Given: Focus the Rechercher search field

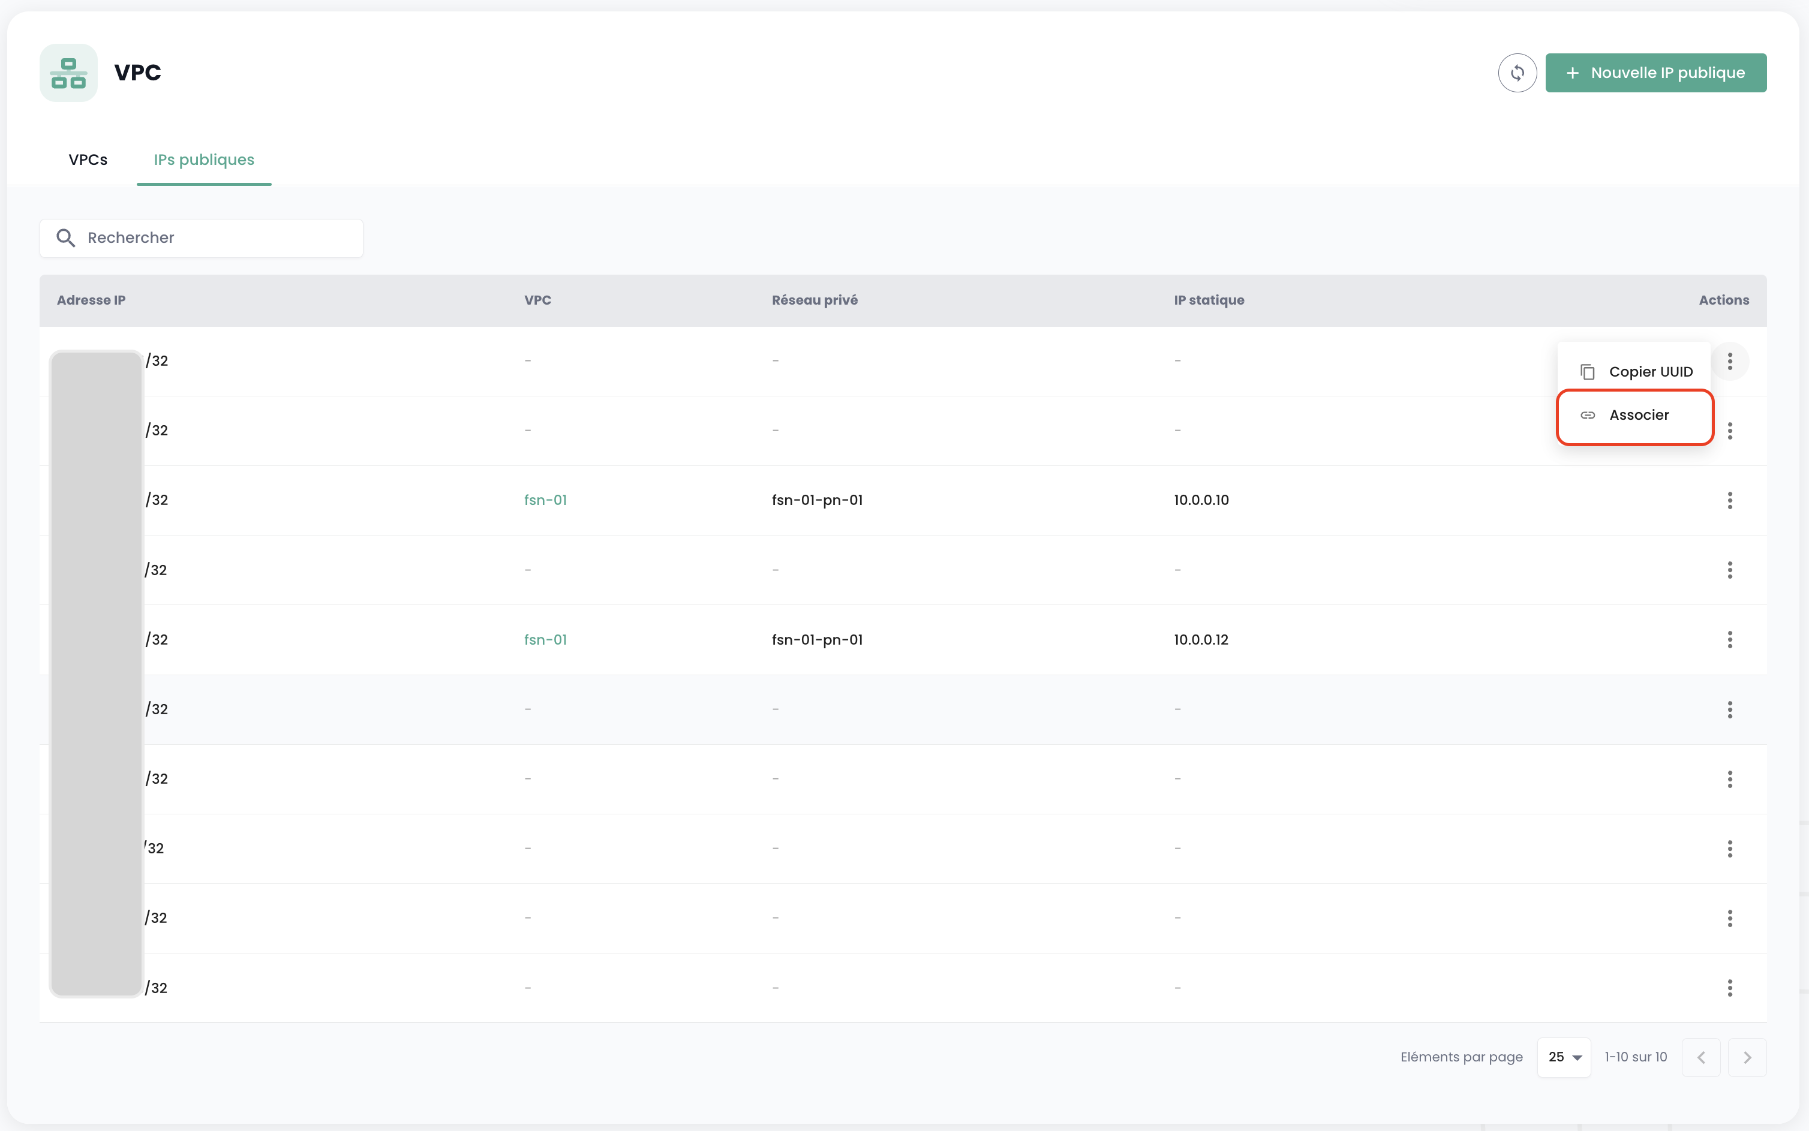Looking at the screenshot, I should click(217, 238).
